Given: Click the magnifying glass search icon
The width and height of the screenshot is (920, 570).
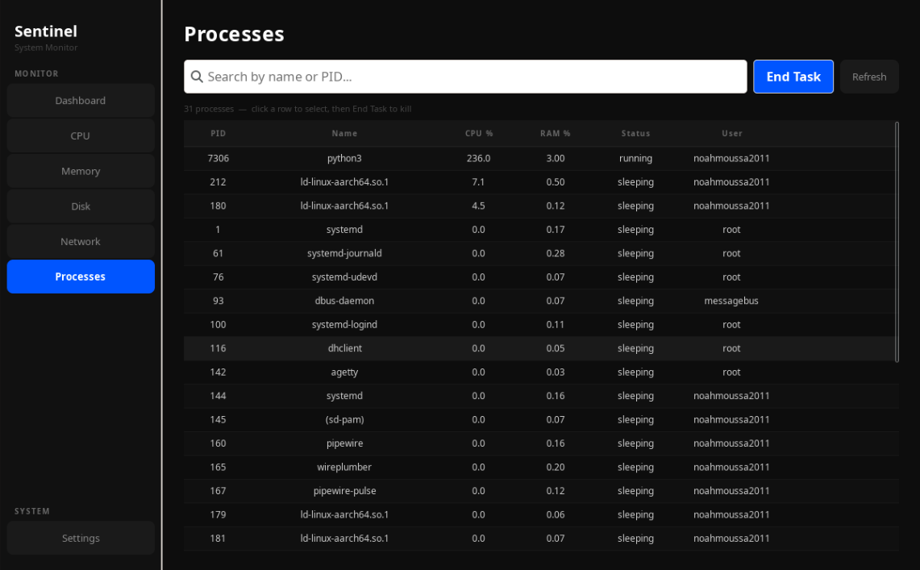Looking at the screenshot, I should click(x=197, y=77).
